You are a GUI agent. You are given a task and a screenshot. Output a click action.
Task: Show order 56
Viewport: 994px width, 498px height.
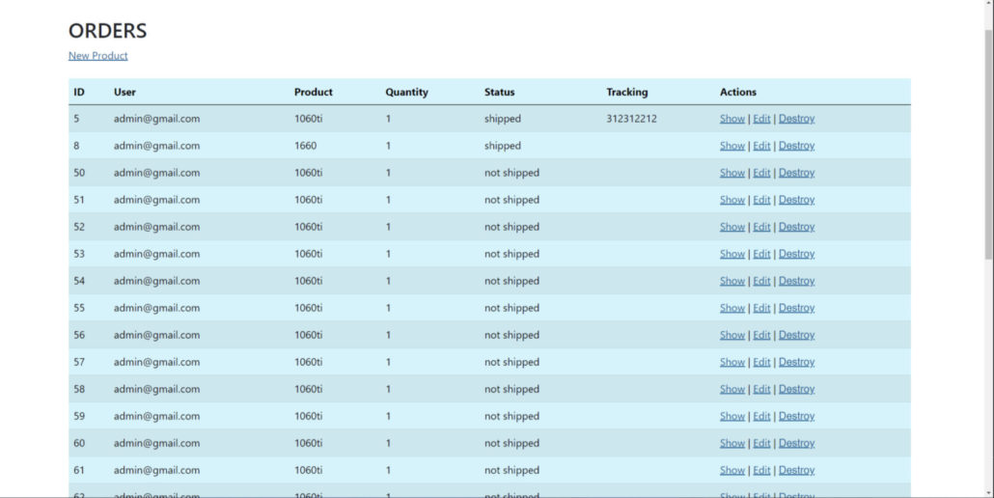pyautogui.click(x=732, y=335)
